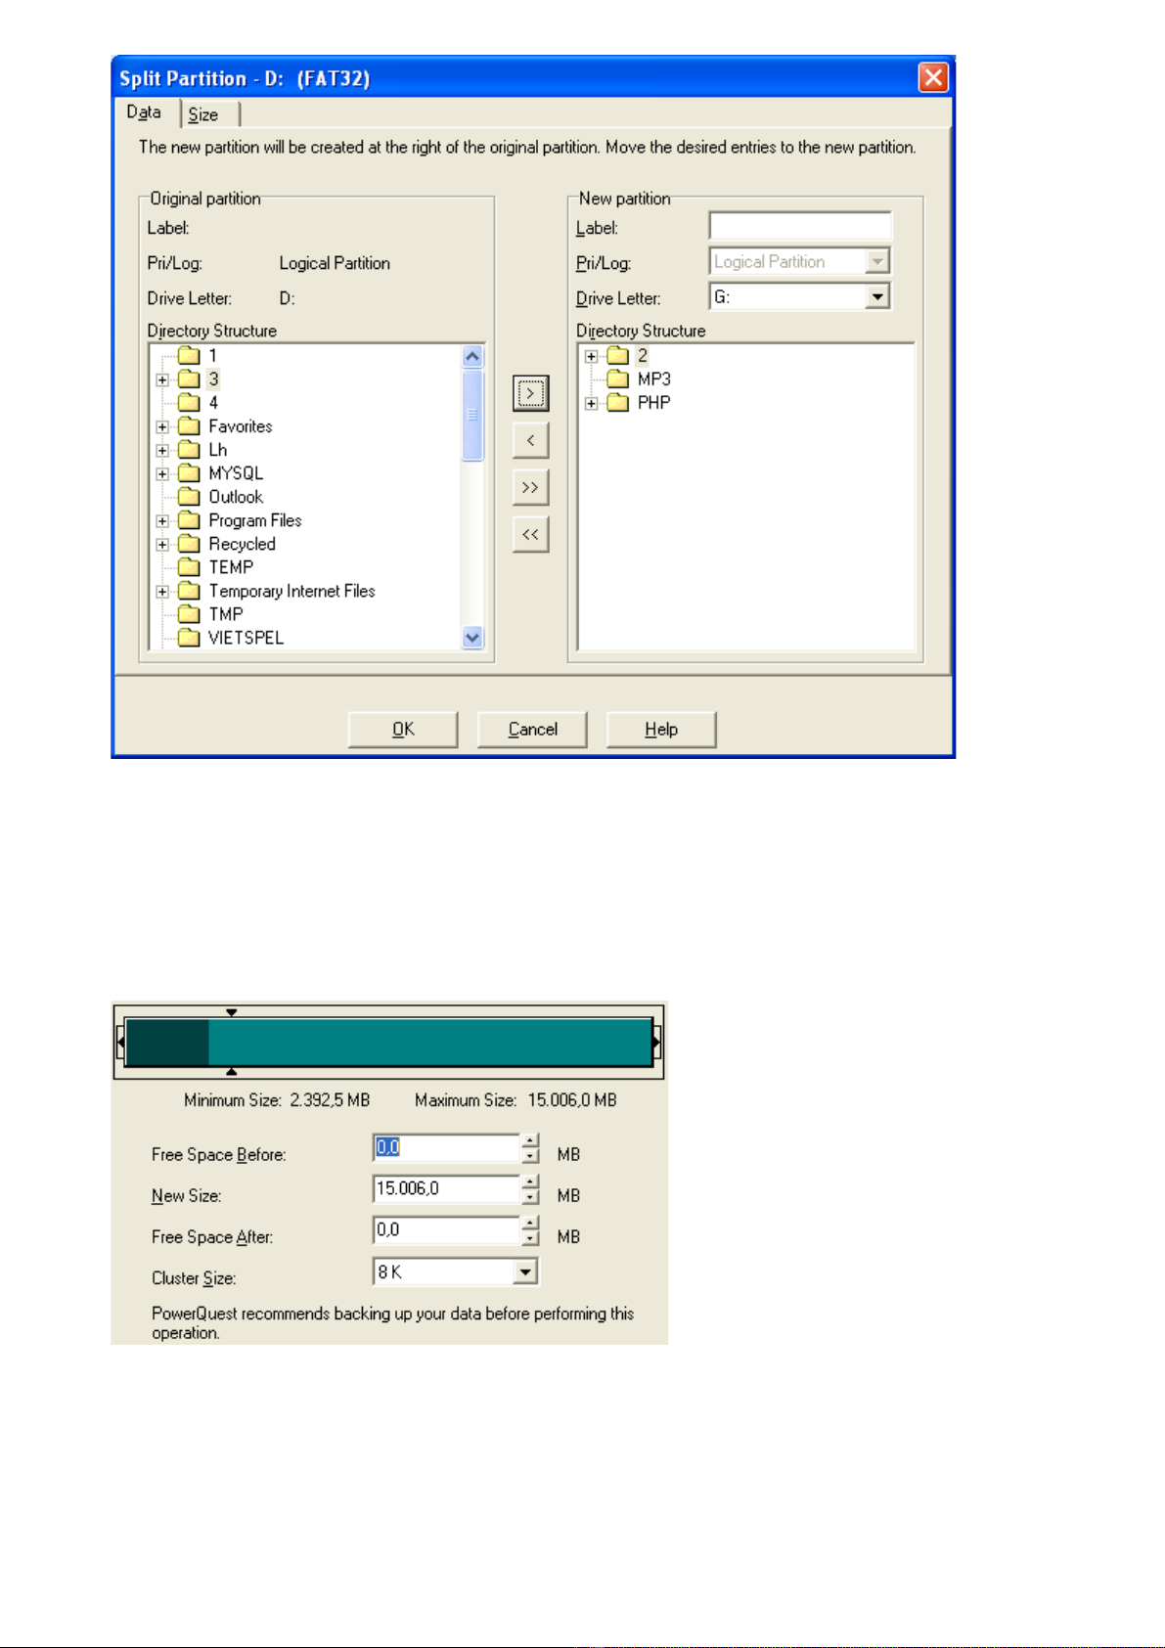1165x1648 pixels.
Task: Expand the PHP folder node
Action: pyautogui.click(x=591, y=403)
